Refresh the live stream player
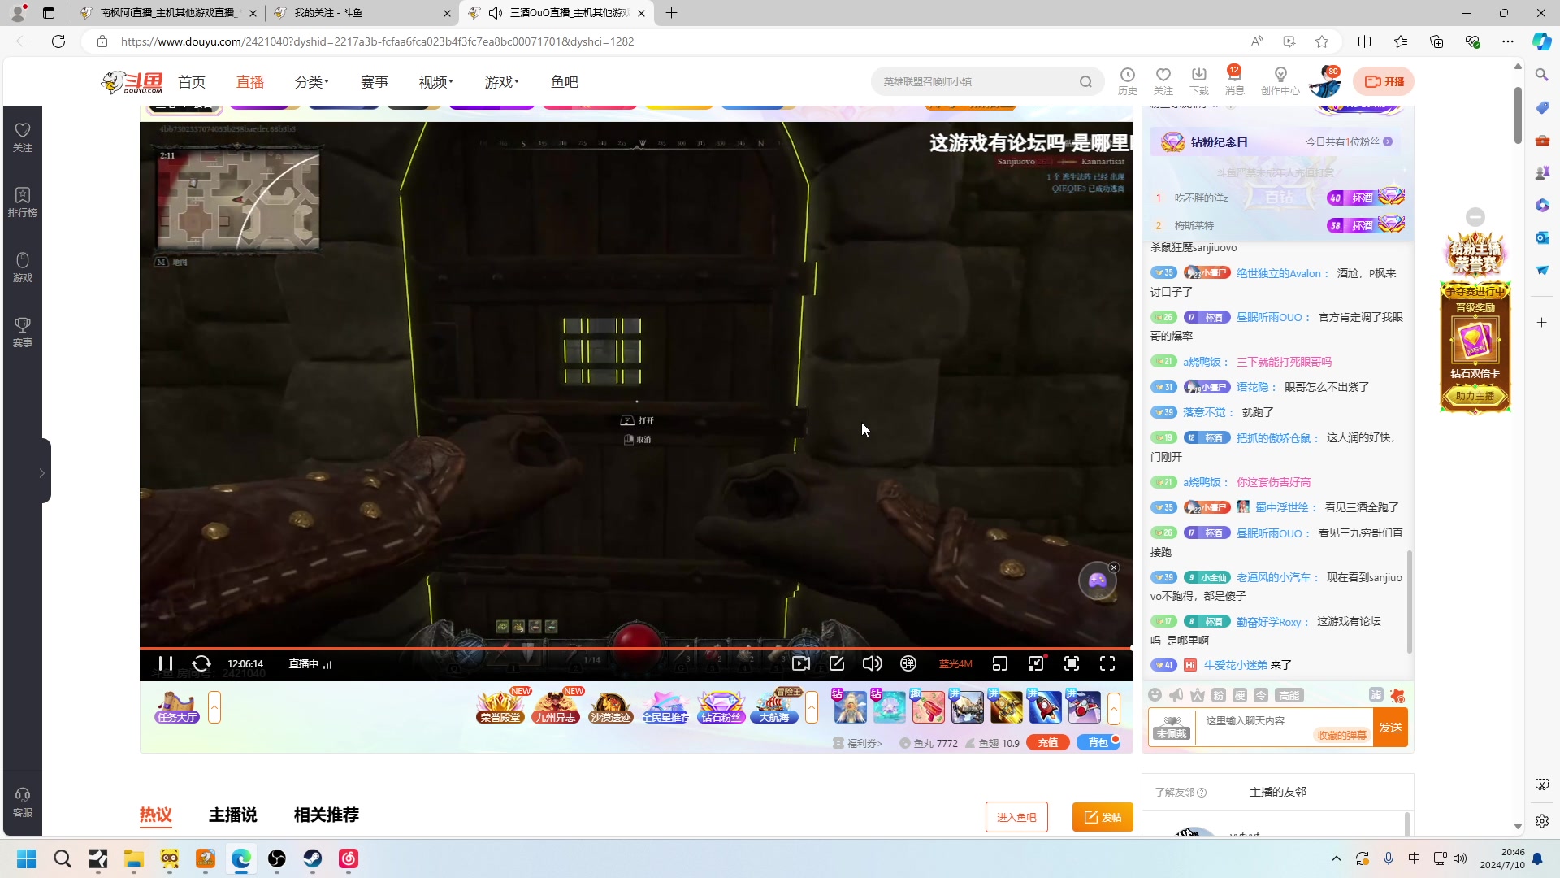 pyautogui.click(x=201, y=664)
